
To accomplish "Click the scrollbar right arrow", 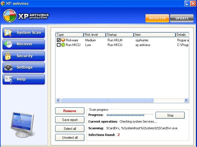I will click(186, 100).
